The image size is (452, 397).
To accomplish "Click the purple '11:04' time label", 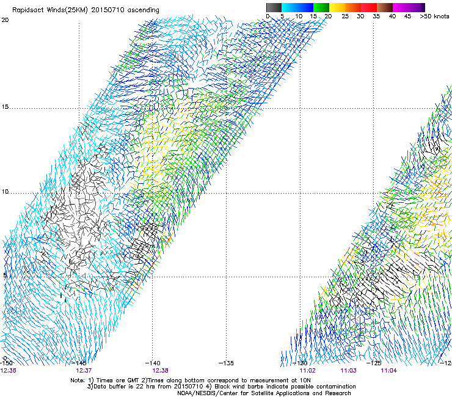I will click(388, 371).
